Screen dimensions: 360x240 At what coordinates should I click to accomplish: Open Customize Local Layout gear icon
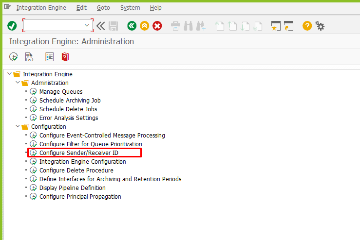point(320,26)
